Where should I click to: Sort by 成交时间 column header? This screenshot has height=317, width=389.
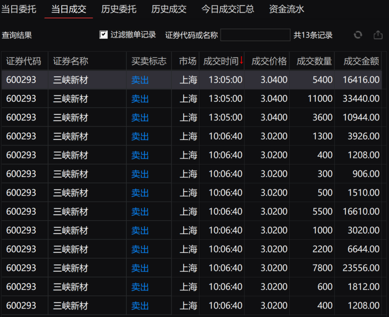point(222,61)
